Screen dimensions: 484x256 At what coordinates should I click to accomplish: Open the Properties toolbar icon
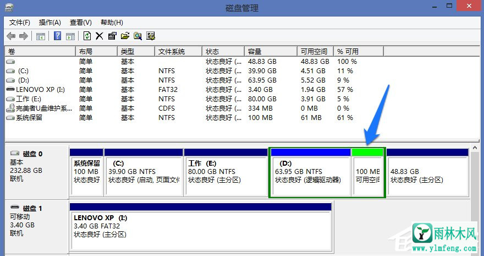112,36
